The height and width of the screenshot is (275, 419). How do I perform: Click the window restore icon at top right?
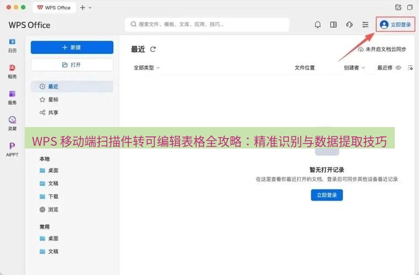point(410,8)
